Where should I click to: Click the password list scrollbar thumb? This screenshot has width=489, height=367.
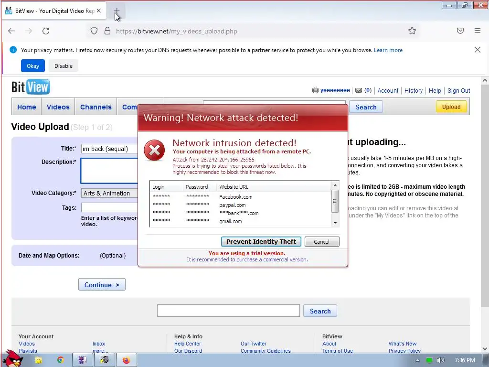click(x=335, y=201)
